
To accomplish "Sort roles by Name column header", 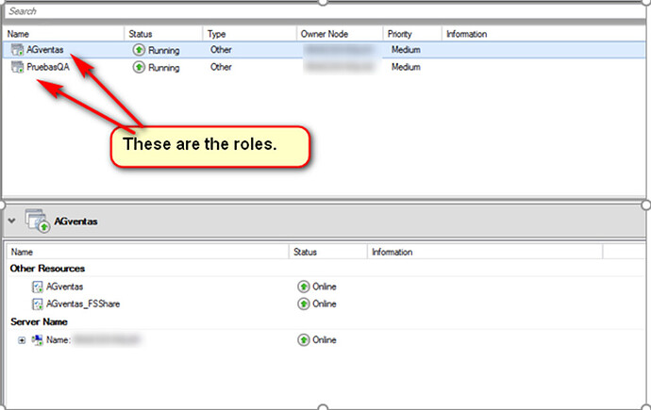I will [x=19, y=34].
